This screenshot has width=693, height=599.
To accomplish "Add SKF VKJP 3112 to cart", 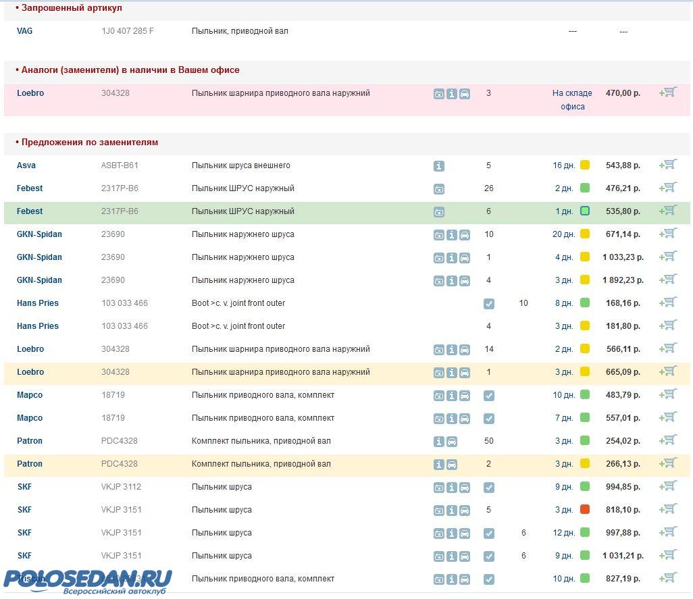I will [668, 486].
